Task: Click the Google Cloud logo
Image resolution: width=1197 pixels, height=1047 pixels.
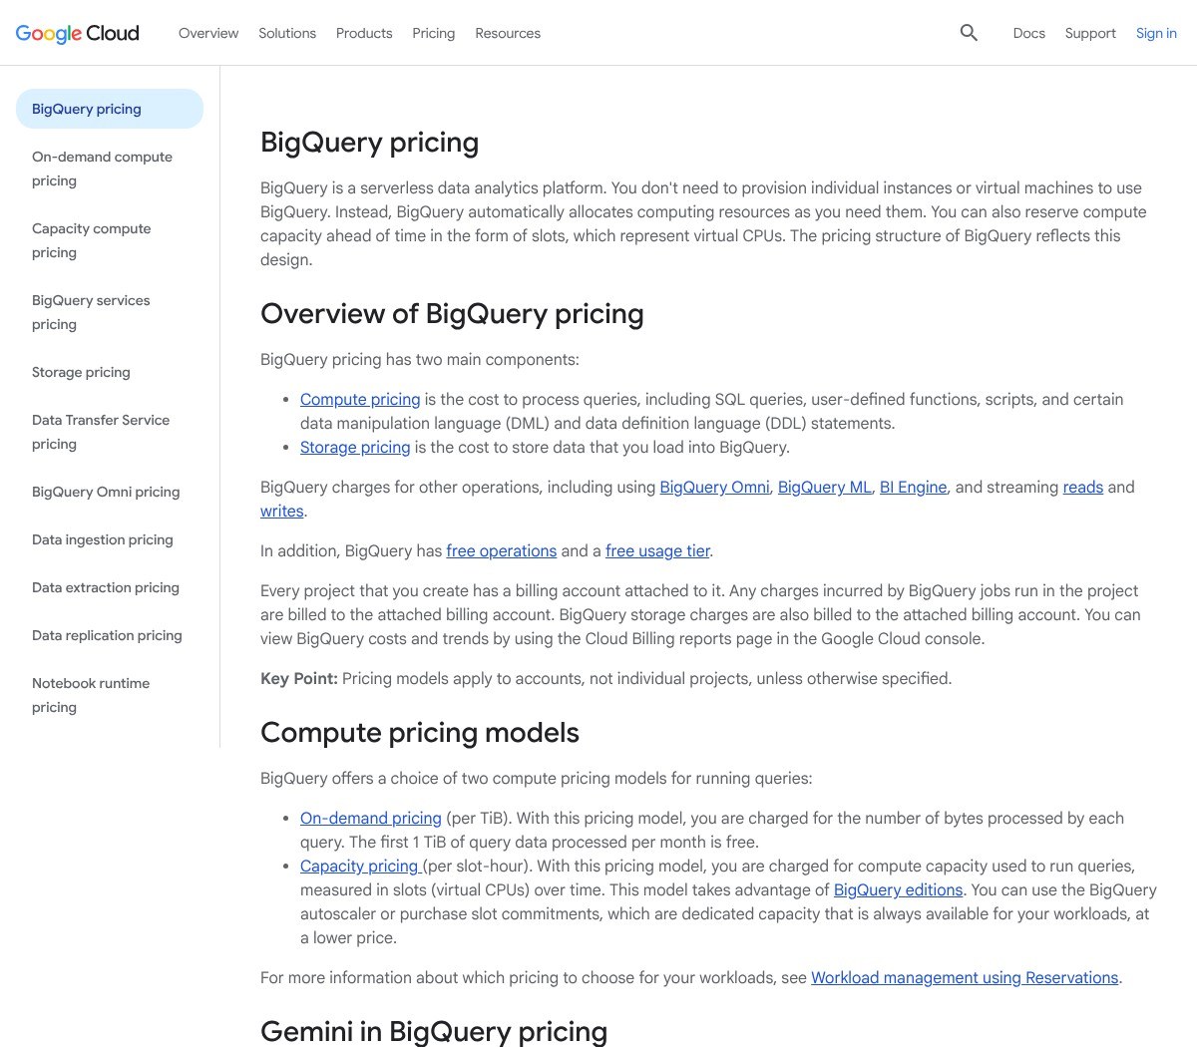Action: (78, 33)
